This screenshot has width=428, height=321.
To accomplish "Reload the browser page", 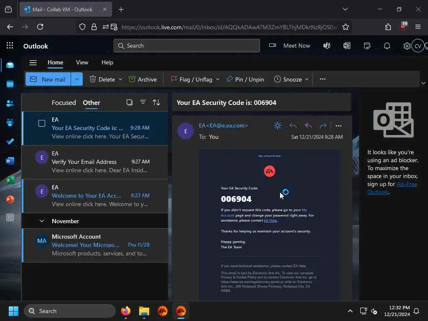I will coord(40,27).
